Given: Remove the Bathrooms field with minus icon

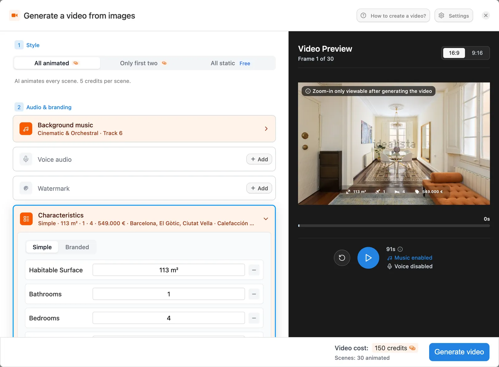Looking at the screenshot, I should [x=254, y=294].
